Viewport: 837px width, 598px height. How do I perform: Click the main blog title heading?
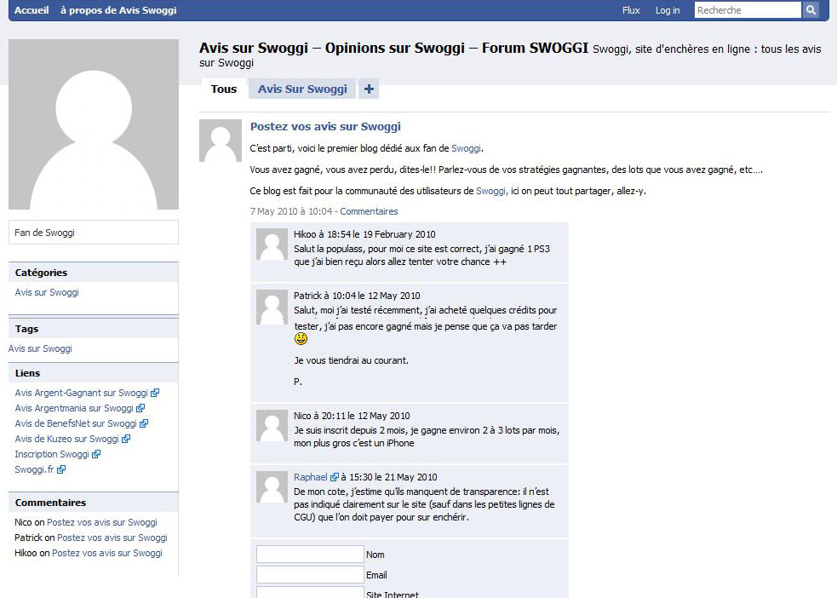pos(393,48)
